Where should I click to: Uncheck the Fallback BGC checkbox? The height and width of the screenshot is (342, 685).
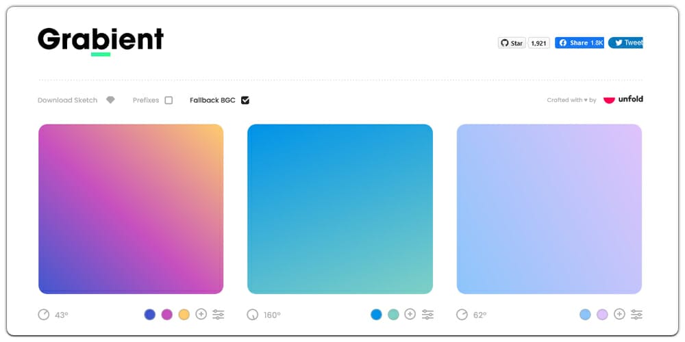245,100
